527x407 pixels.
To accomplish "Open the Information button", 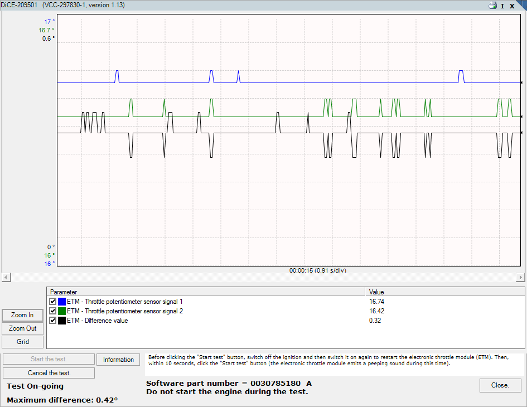I will point(118,360).
